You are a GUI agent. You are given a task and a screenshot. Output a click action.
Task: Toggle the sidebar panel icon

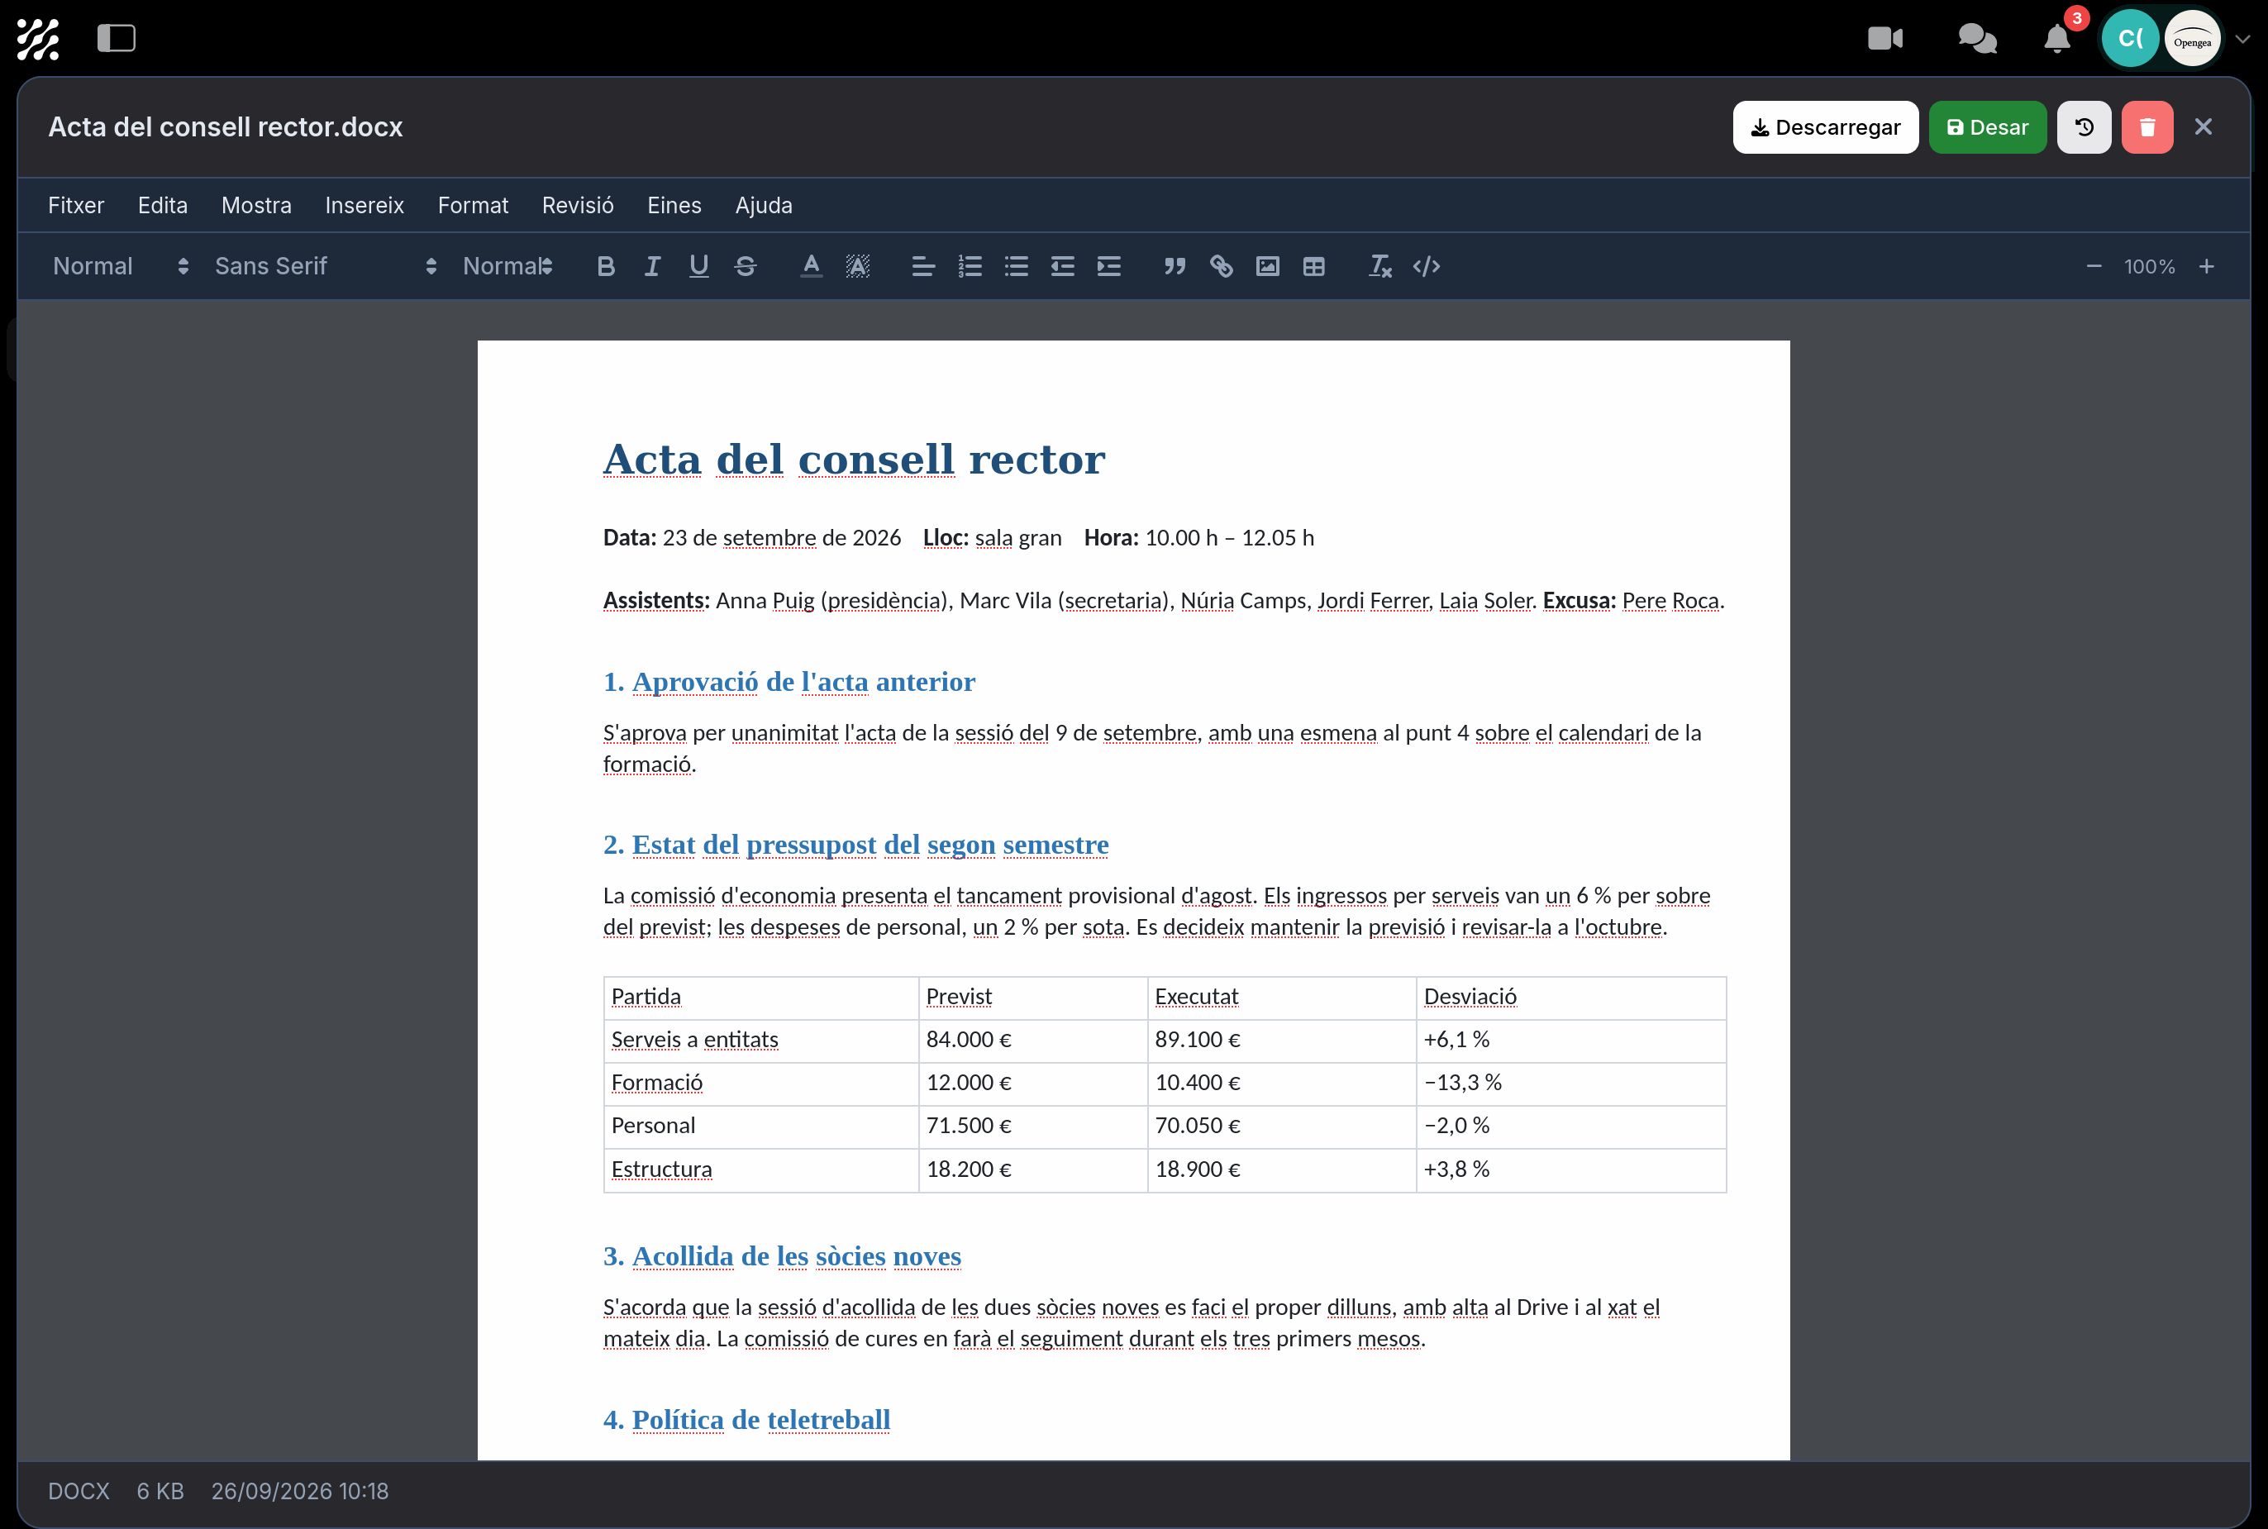116,38
